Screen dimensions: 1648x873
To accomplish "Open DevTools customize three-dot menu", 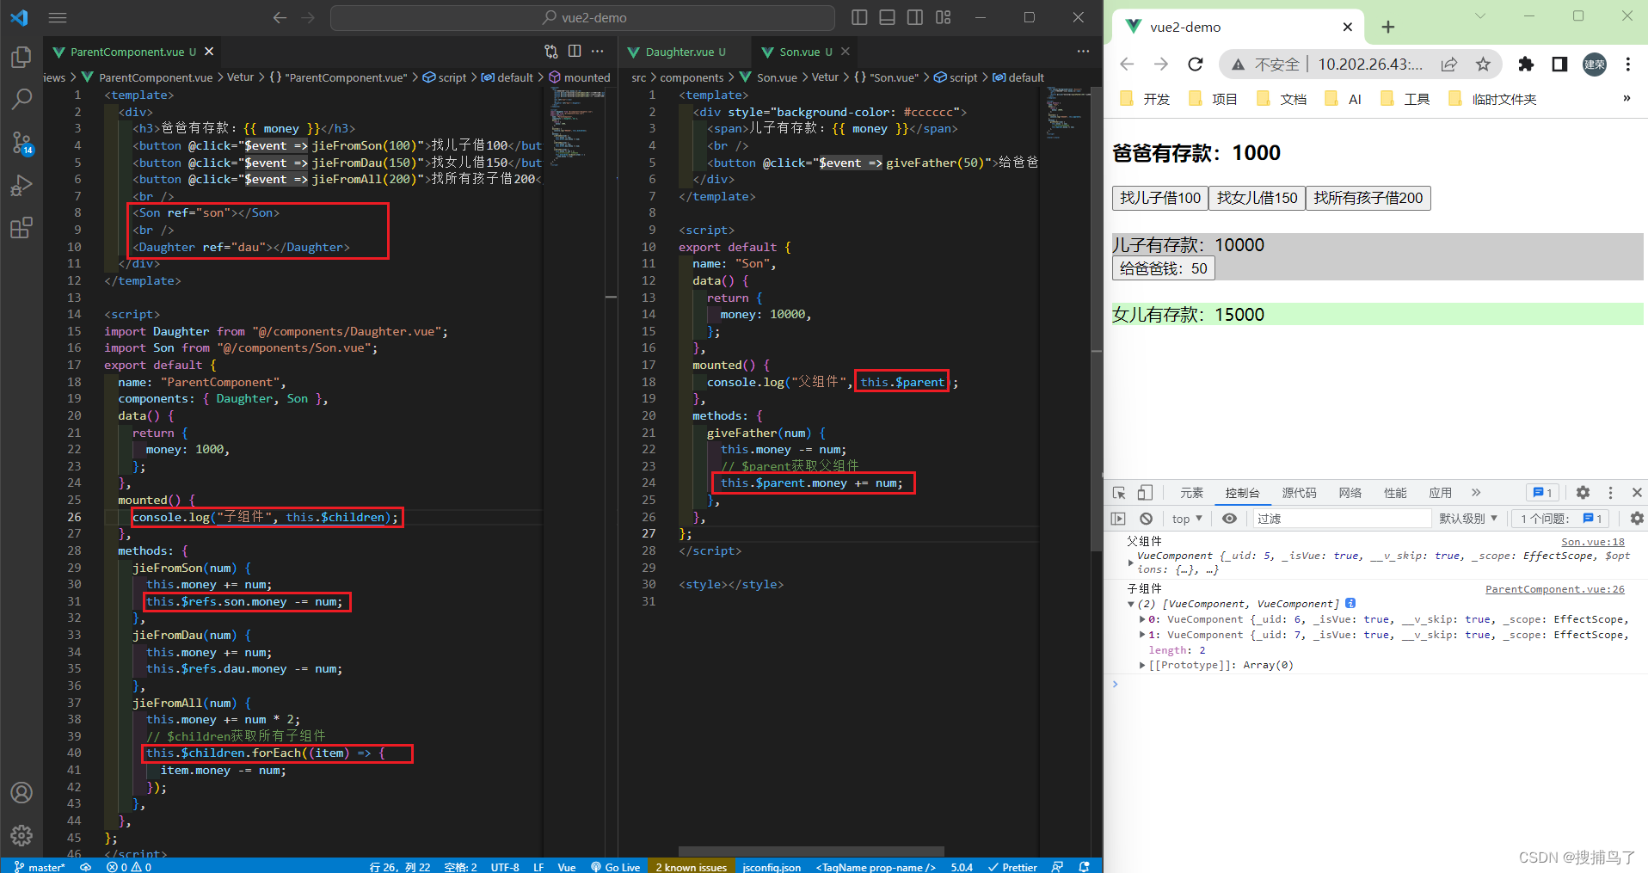I will coord(1610,493).
